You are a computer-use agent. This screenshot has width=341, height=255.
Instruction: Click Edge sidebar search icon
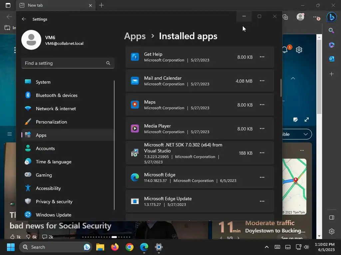(x=331, y=31)
